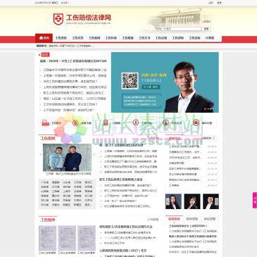Click the red shield site logo
This screenshot has height=257, width=257.
tap(58, 19)
